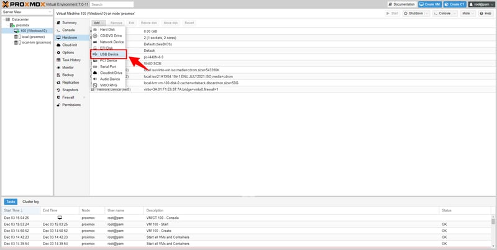Choose Hard Disk in Add menu
Image resolution: width=497 pixels, height=250 pixels.
pyautogui.click(x=107, y=30)
